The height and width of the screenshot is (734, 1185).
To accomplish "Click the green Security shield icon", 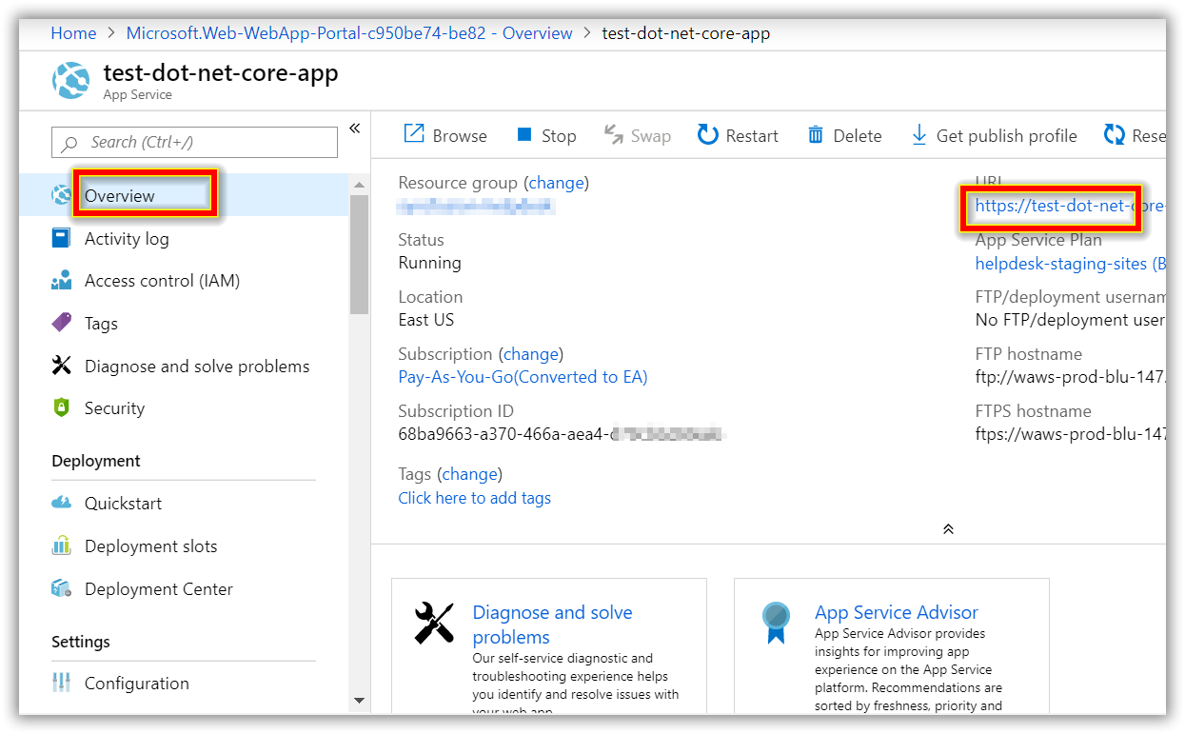I will pyautogui.click(x=61, y=407).
